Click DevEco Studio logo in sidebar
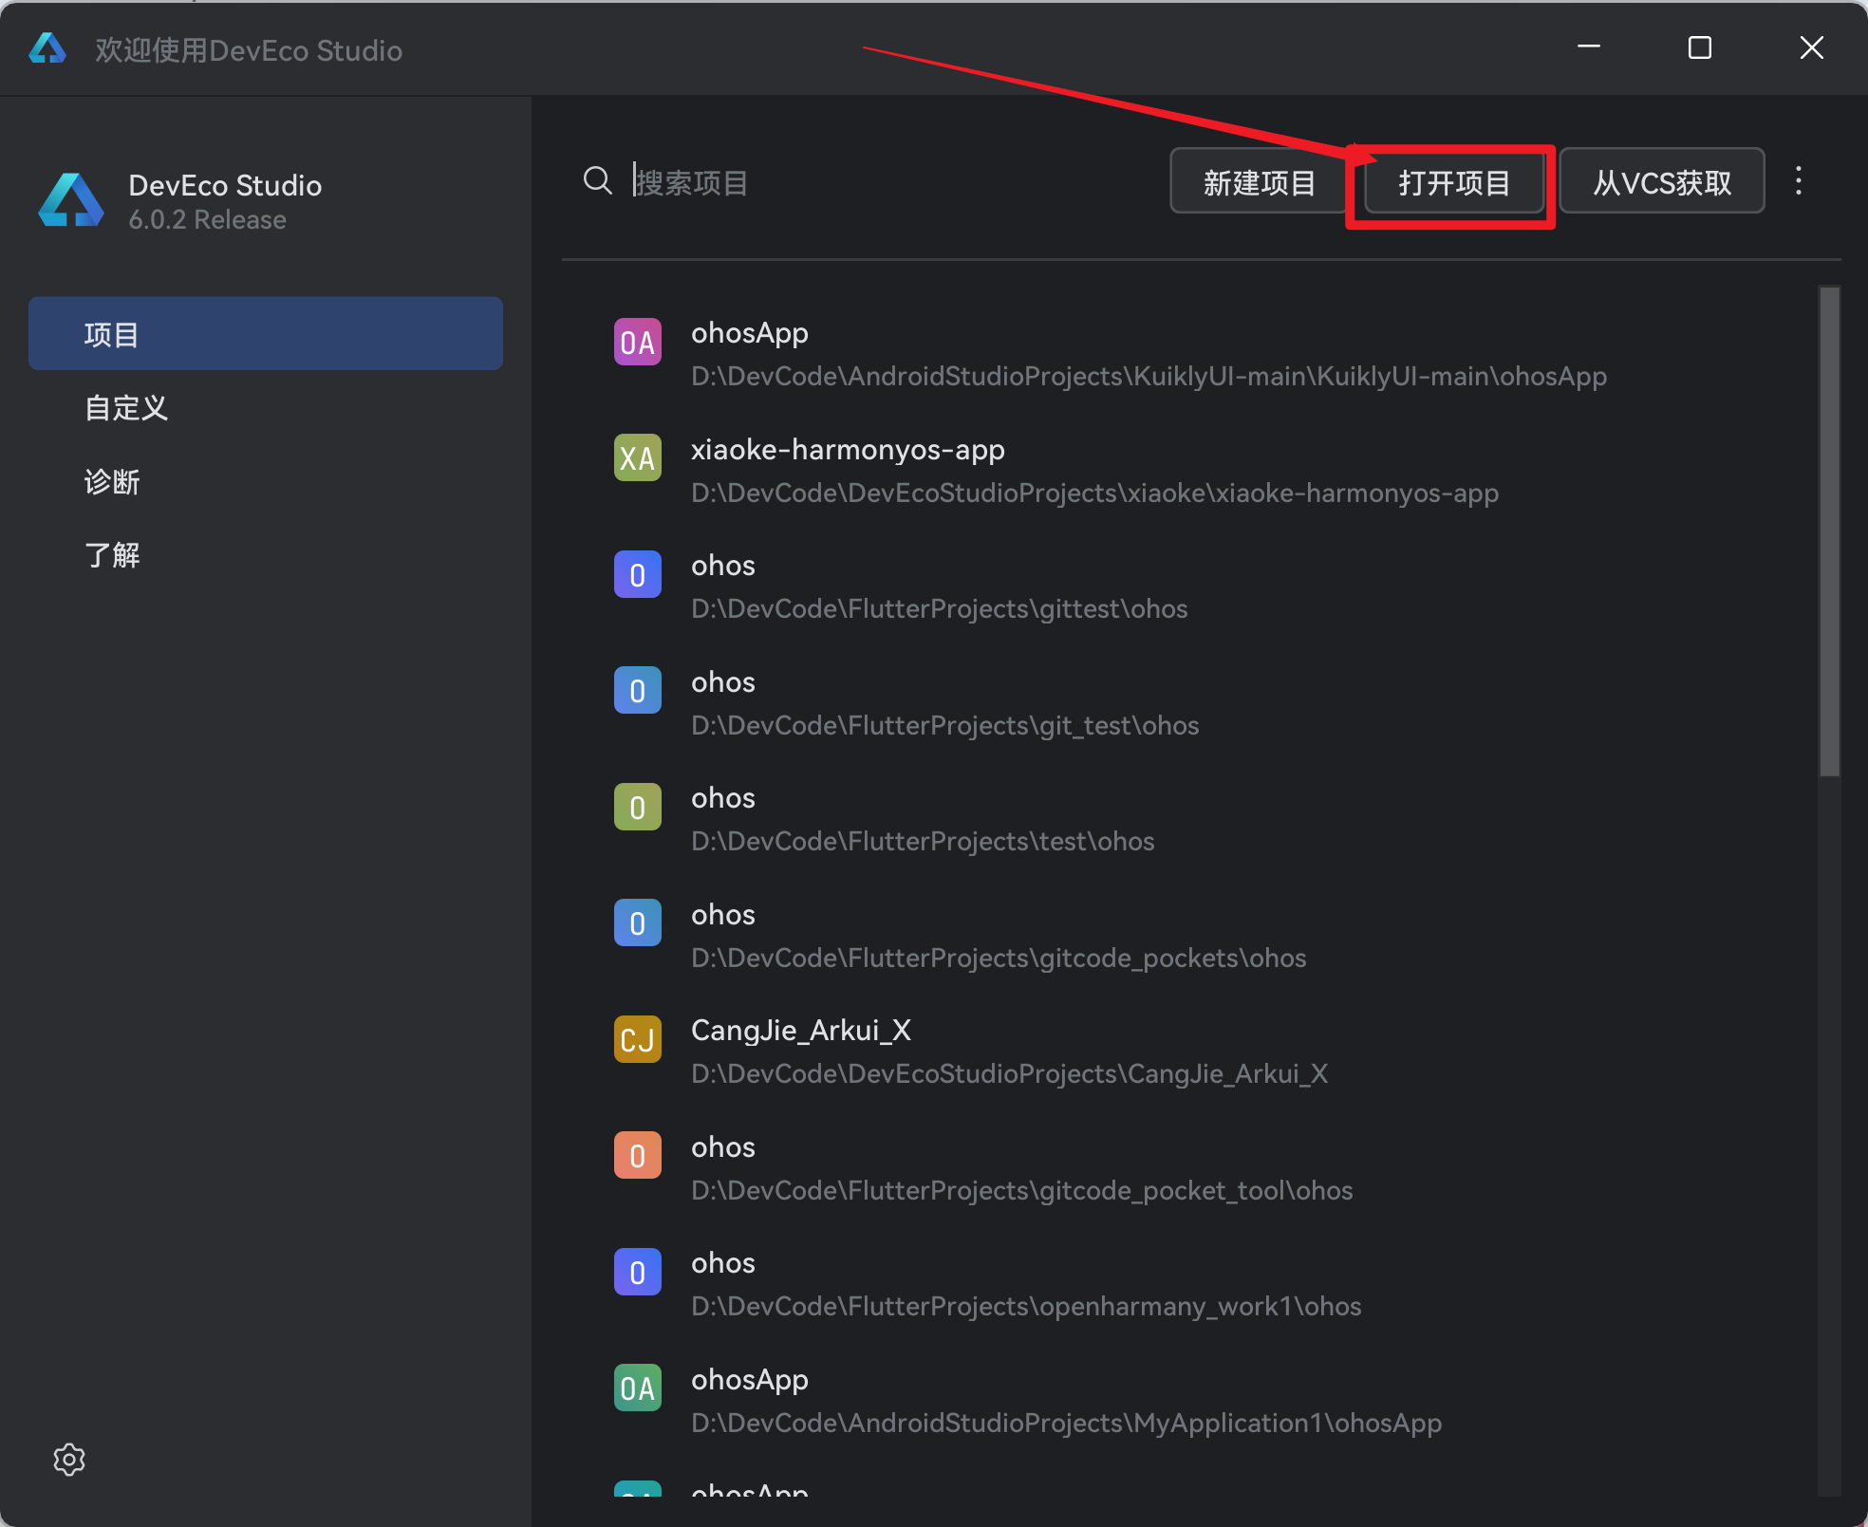Image resolution: width=1868 pixels, height=1527 pixels. click(x=71, y=200)
